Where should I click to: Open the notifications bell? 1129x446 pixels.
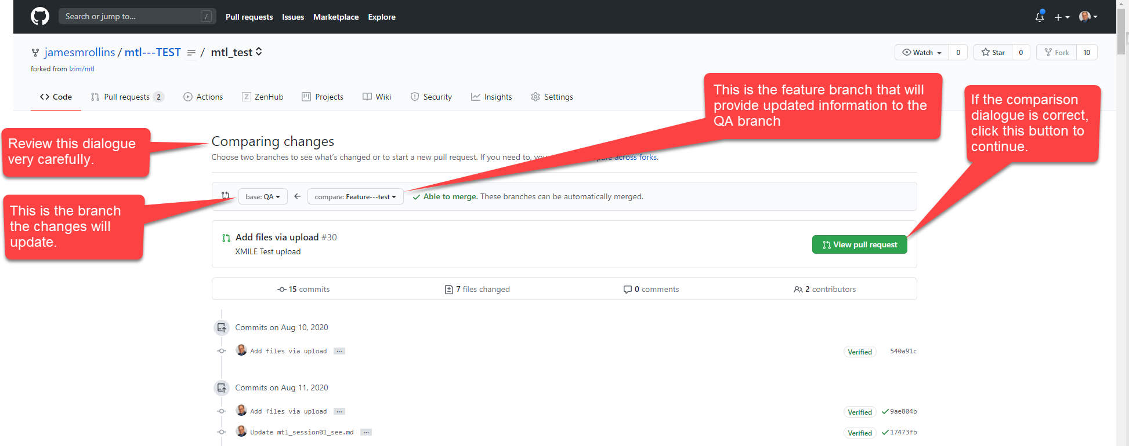(x=1040, y=17)
